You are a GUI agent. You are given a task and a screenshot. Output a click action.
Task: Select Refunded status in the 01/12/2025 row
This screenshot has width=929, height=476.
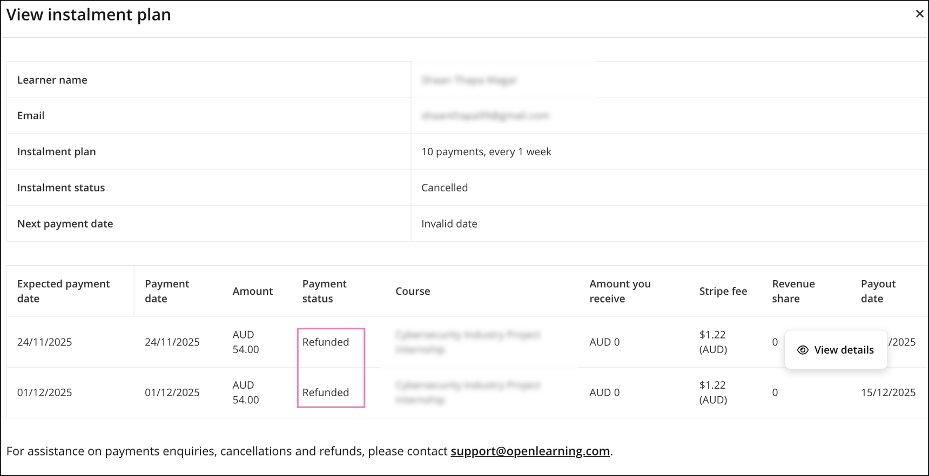[x=326, y=392]
